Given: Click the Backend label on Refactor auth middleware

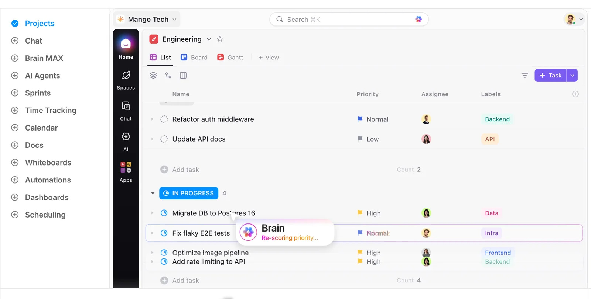Looking at the screenshot, I should 497,119.
